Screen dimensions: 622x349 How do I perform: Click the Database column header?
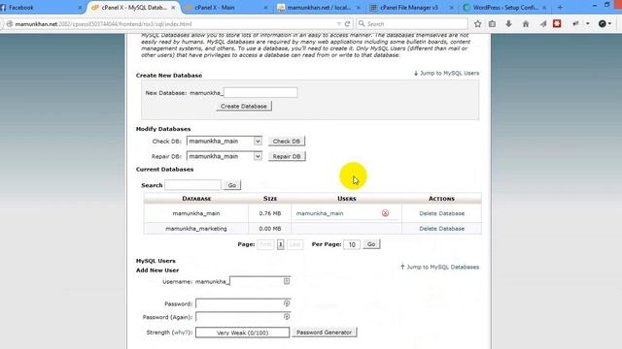click(x=196, y=199)
